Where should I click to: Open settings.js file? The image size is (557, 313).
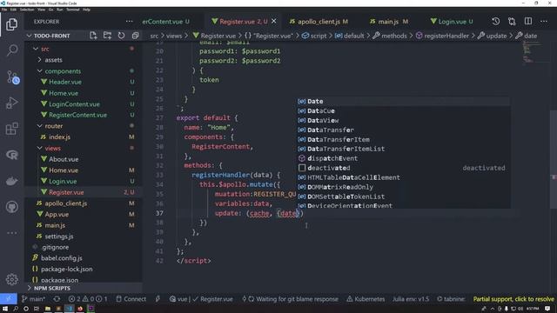point(58,236)
